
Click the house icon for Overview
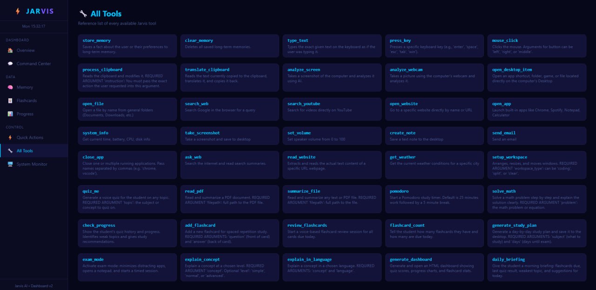click(x=10, y=50)
